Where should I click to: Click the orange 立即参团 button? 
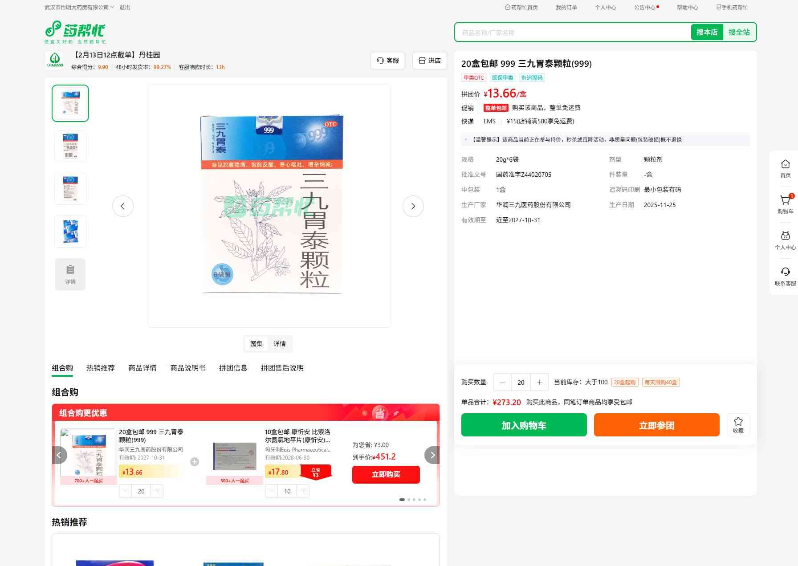[x=656, y=425]
